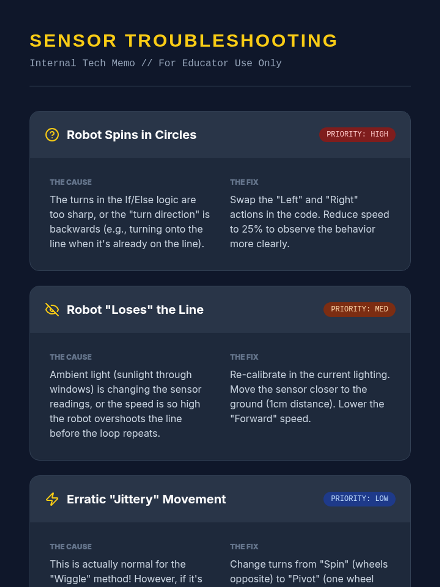Click the Spin to Pivot fix text
Image resolution: width=440 pixels, height=587 pixels.
[x=309, y=572]
